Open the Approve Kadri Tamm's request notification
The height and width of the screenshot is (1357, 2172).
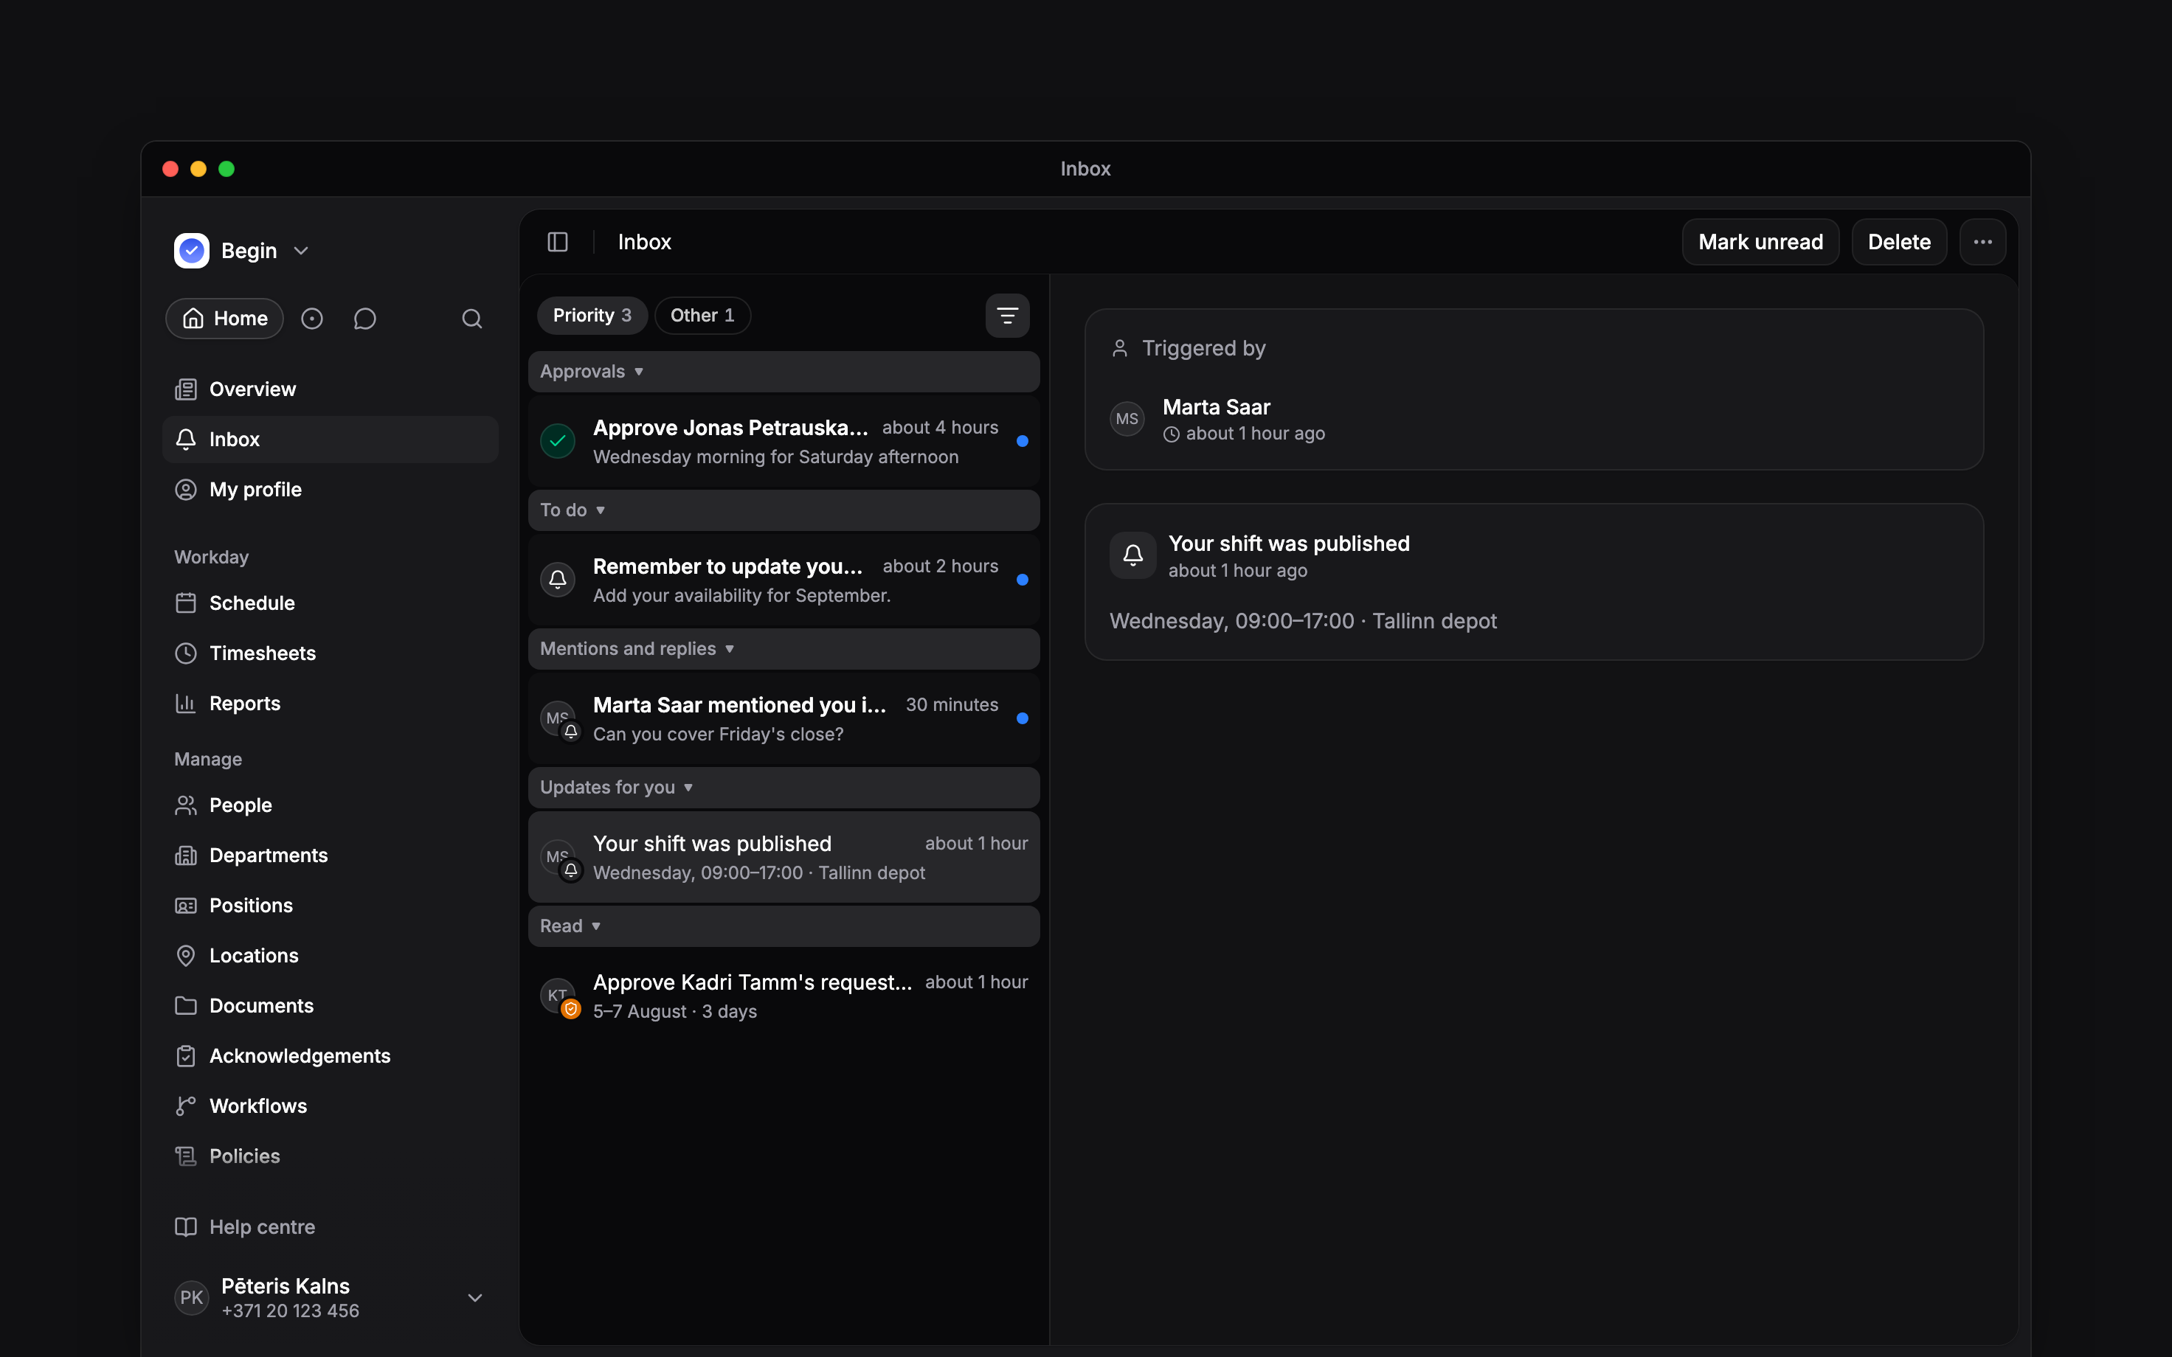click(x=784, y=996)
